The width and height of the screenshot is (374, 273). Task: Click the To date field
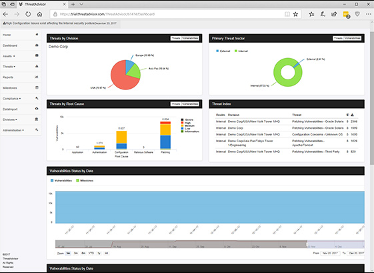point(357,253)
